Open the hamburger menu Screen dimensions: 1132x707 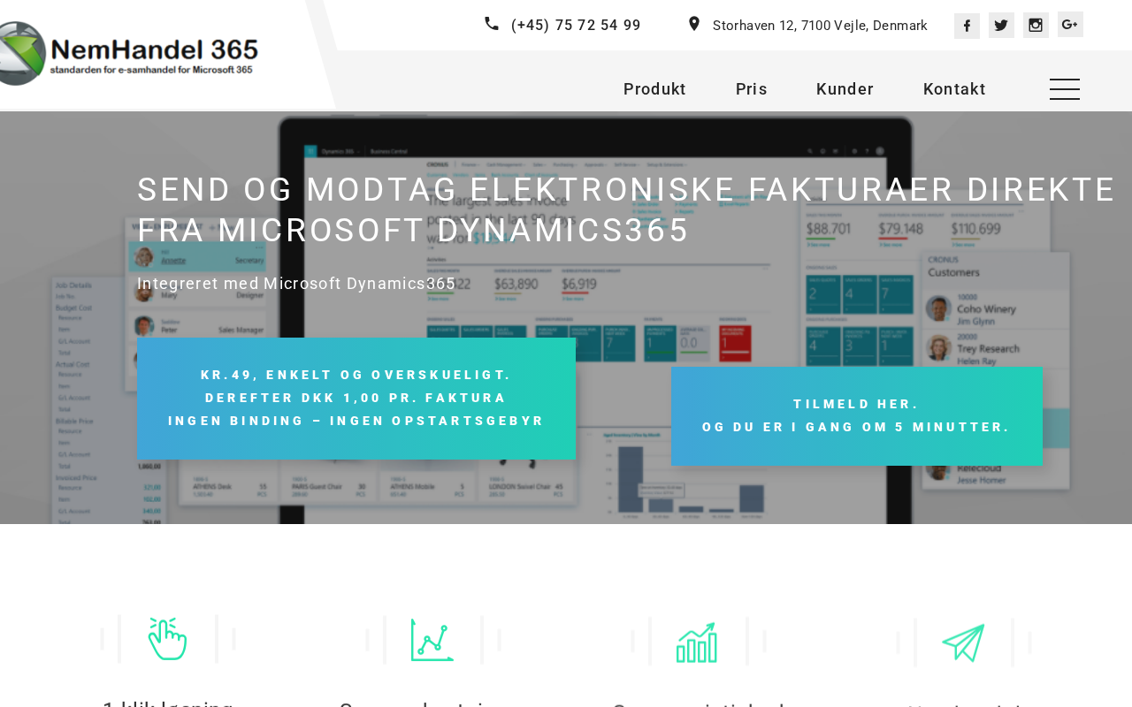[x=1065, y=89]
